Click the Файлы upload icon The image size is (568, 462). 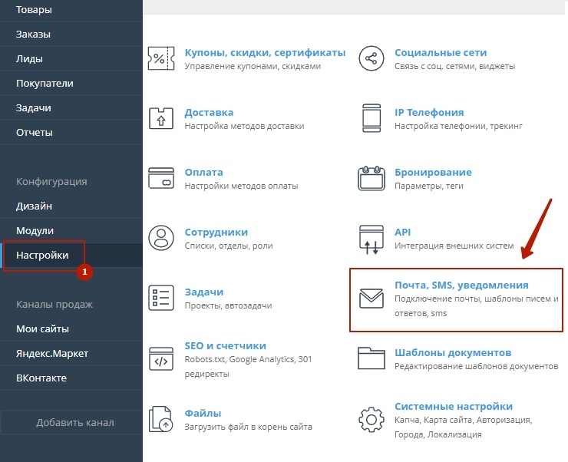point(162,420)
